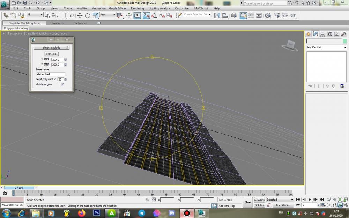The width and height of the screenshot is (349, 218).
Task: Click the Unlink Selection tool
Action: click(x=13, y=15)
